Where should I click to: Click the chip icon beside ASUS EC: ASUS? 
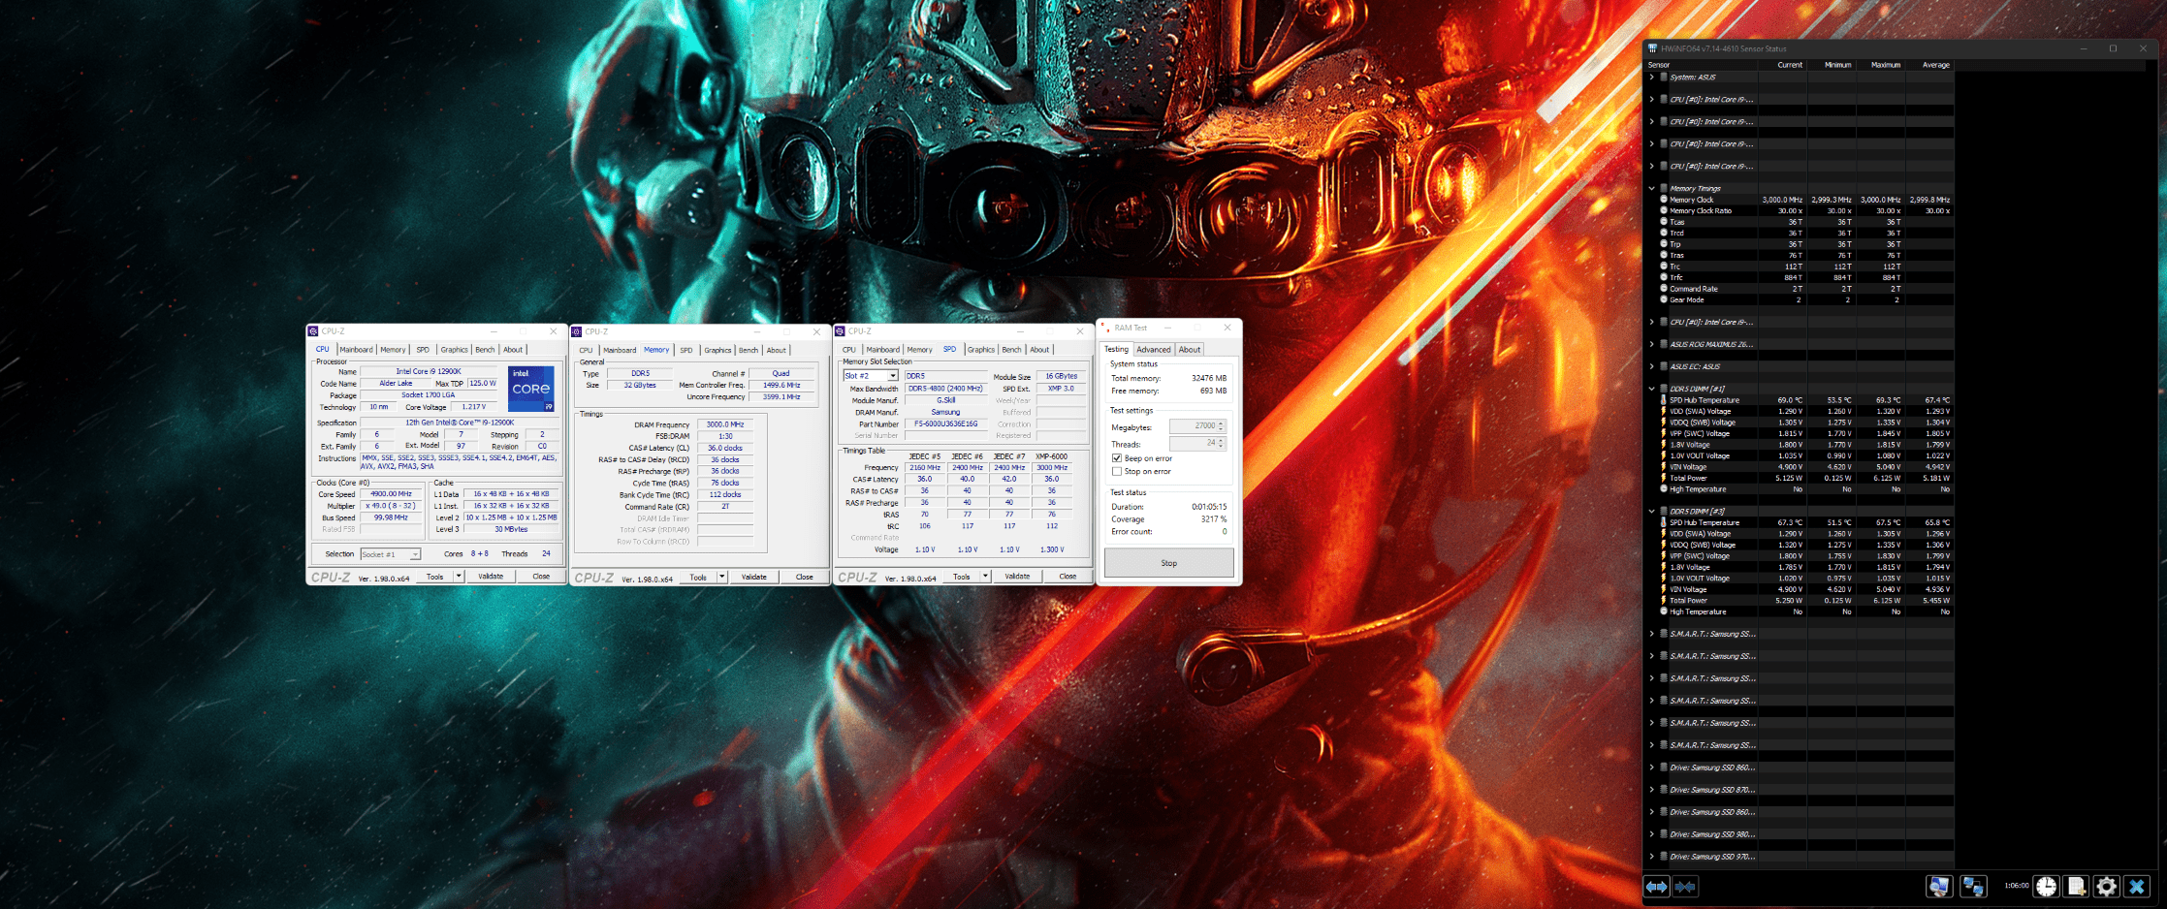[1664, 366]
